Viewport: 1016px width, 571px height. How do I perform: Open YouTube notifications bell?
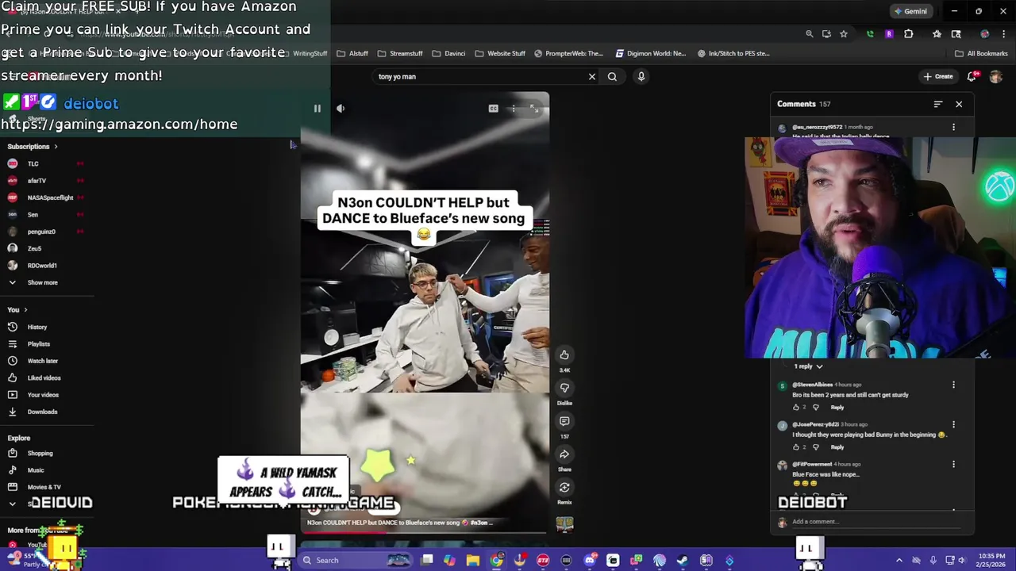pyautogui.click(x=972, y=77)
